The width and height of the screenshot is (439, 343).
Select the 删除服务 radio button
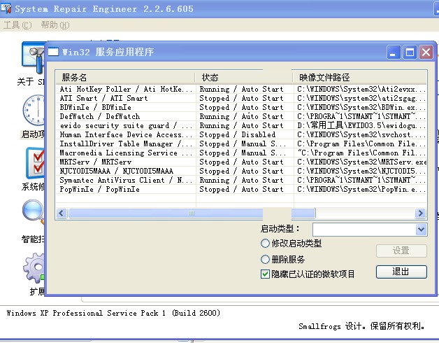[x=265, y=259]
